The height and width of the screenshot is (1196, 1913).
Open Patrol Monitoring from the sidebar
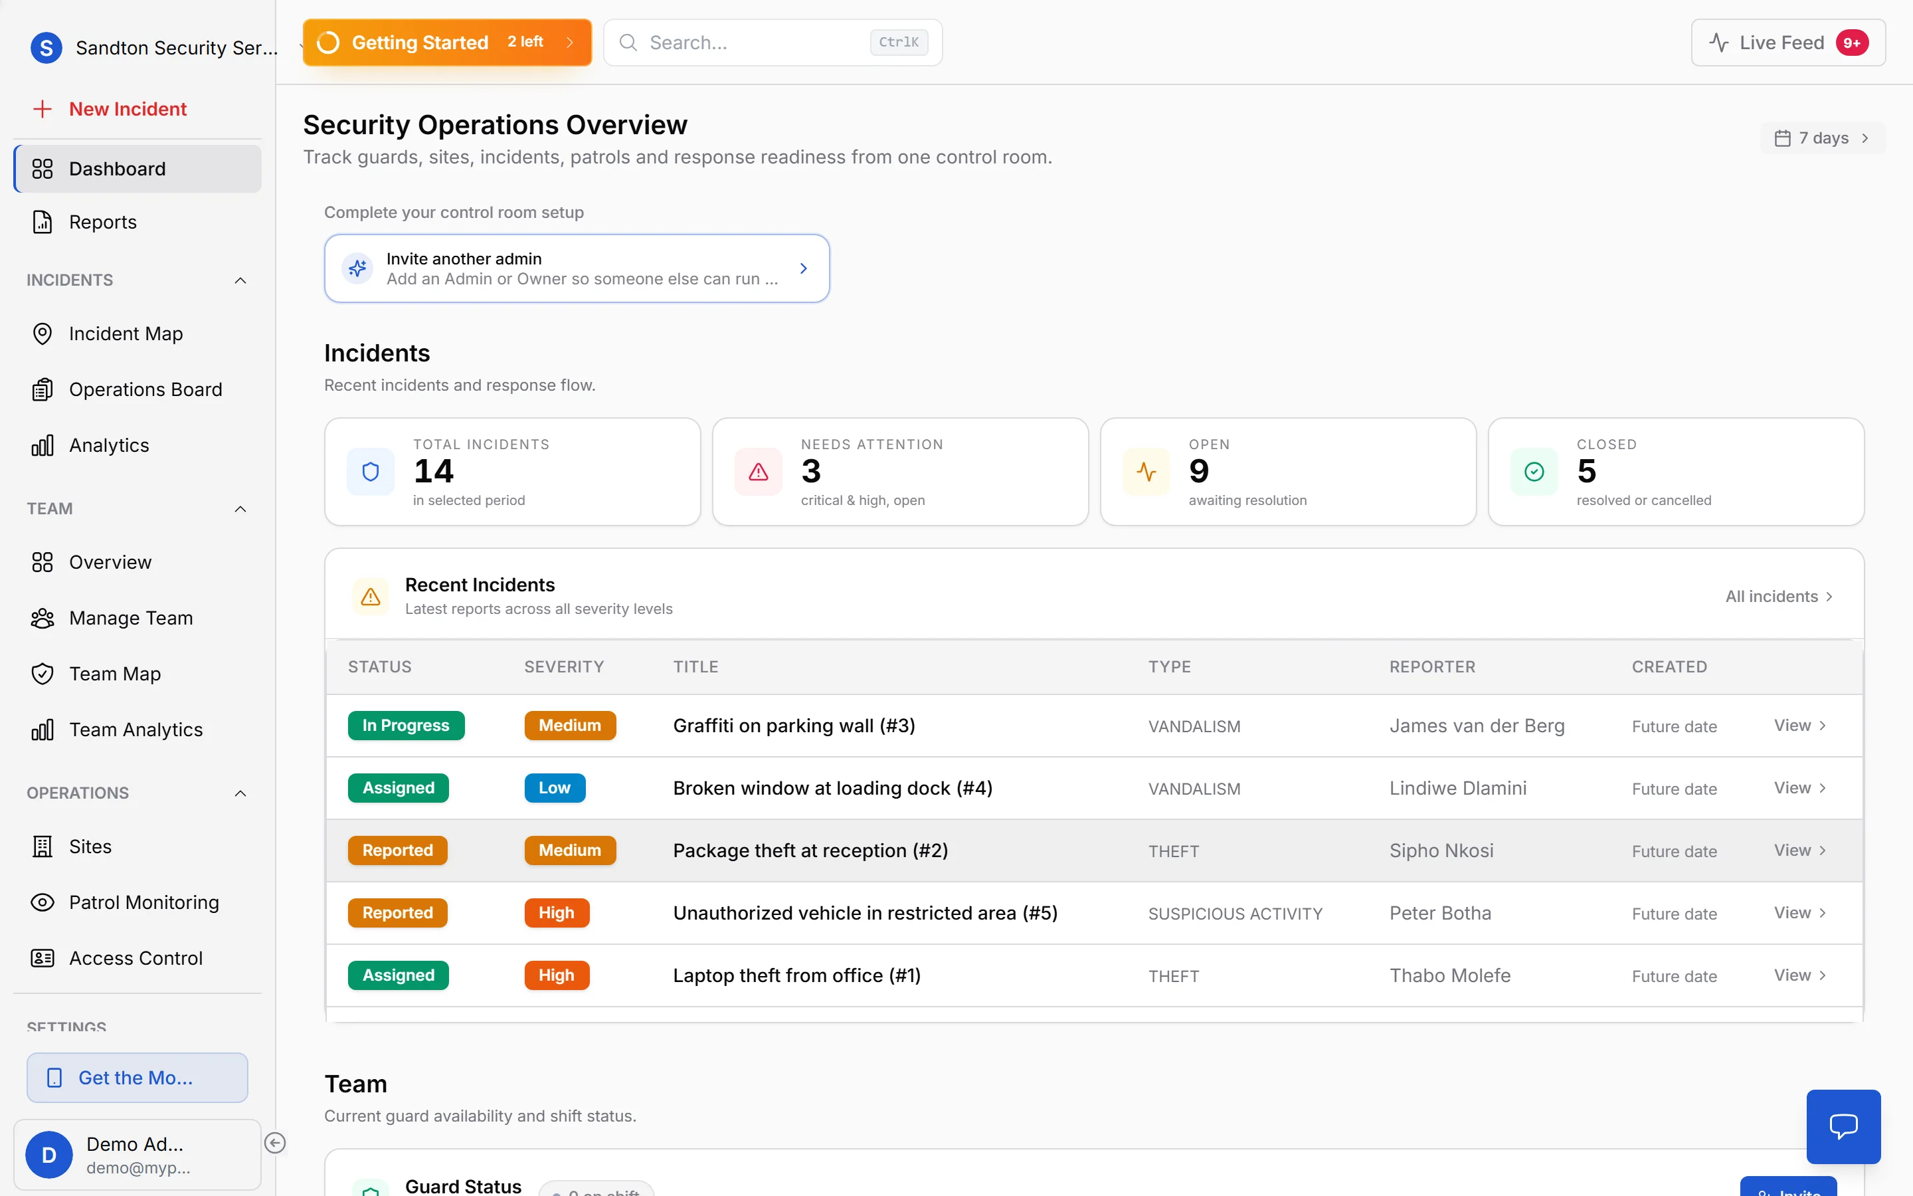pos(144,901)
